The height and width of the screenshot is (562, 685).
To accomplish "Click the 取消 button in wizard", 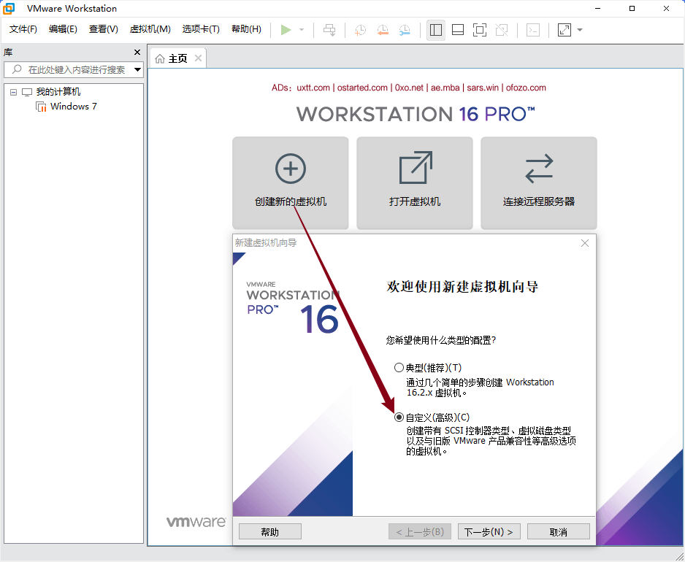I will click(x=559, y=532).
